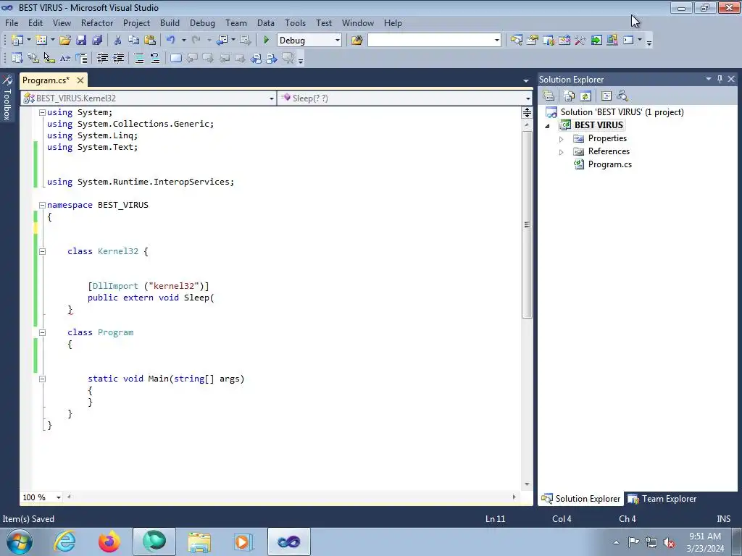The image size is (742, 556).
Task: Decrease line indent with the toolbar icon
Action: (102, 58)
